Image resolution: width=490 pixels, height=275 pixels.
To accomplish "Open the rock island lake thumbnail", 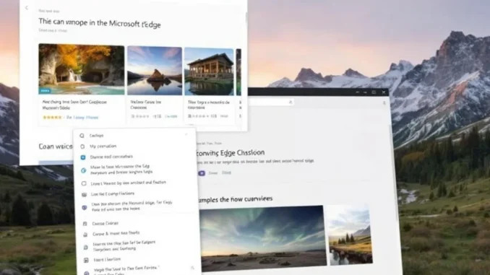I will tap(155, 71).
